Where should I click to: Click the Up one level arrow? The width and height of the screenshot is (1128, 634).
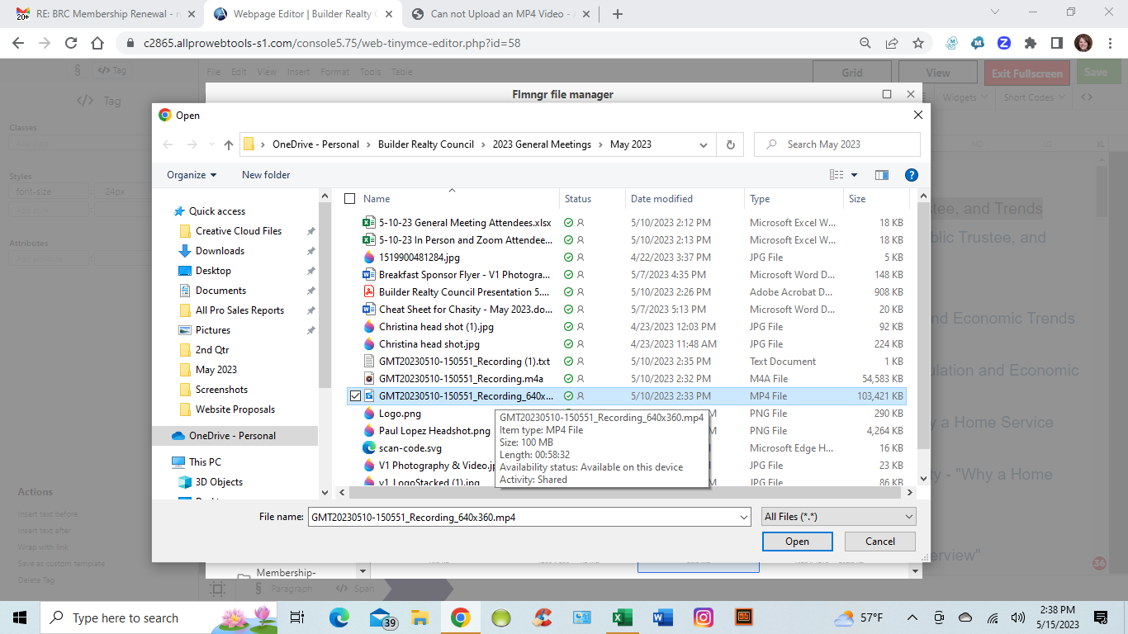tap(229, 144)
